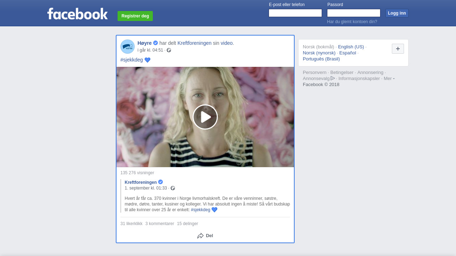Play the shared Kreftforeningen video

click(205, 117)
